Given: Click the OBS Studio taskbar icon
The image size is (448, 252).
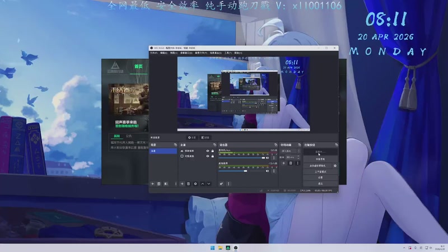Looking at the screenshot, I should click(x=236, y=248).
